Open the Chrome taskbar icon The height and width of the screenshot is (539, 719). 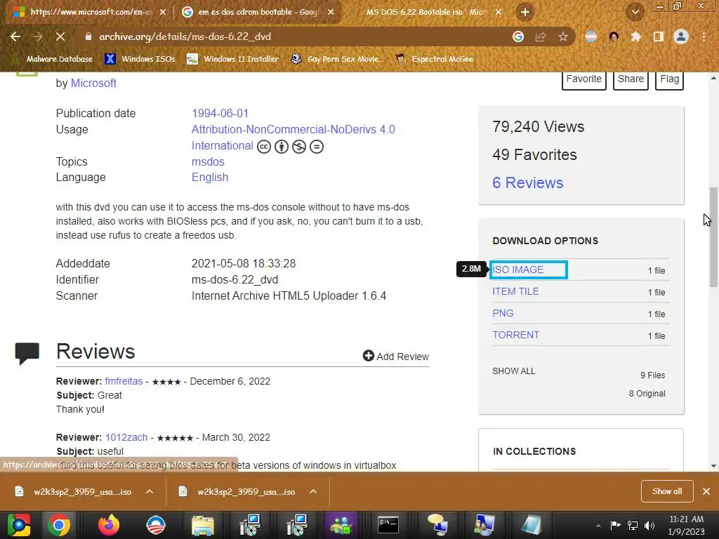pos(59,525)
